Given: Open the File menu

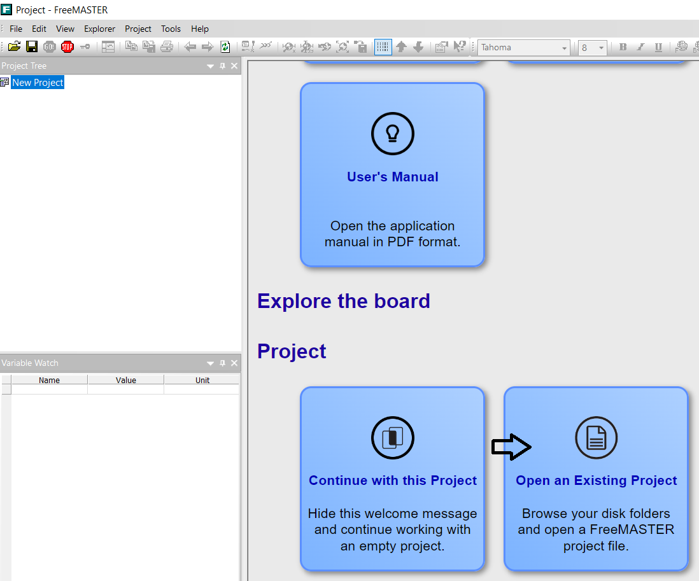Looking at the screenshot, I should (16, 29).
